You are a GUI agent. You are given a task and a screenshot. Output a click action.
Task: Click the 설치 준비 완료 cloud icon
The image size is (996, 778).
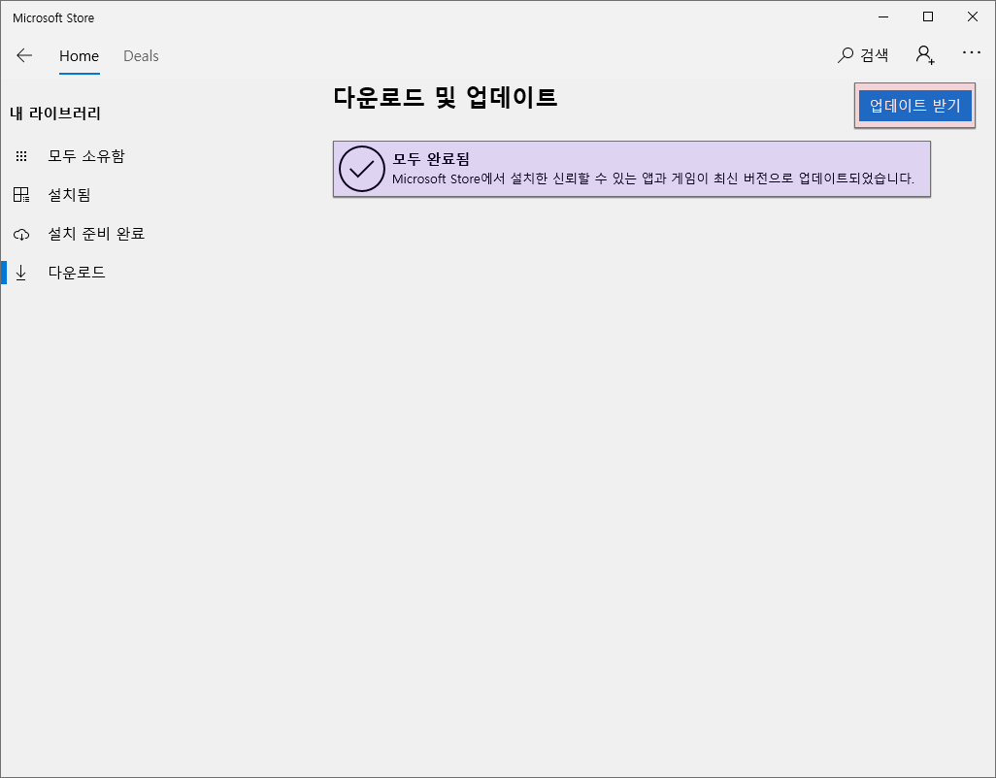(x=21, y=234)
